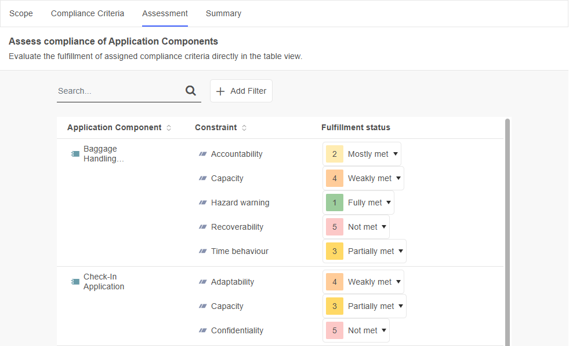Sort by the Constraint column arrows

pos(244,128)
